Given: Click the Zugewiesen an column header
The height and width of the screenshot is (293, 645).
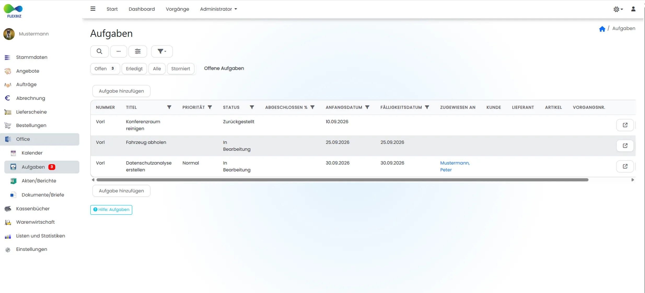Looking at the screenshot, I should 457,107.
